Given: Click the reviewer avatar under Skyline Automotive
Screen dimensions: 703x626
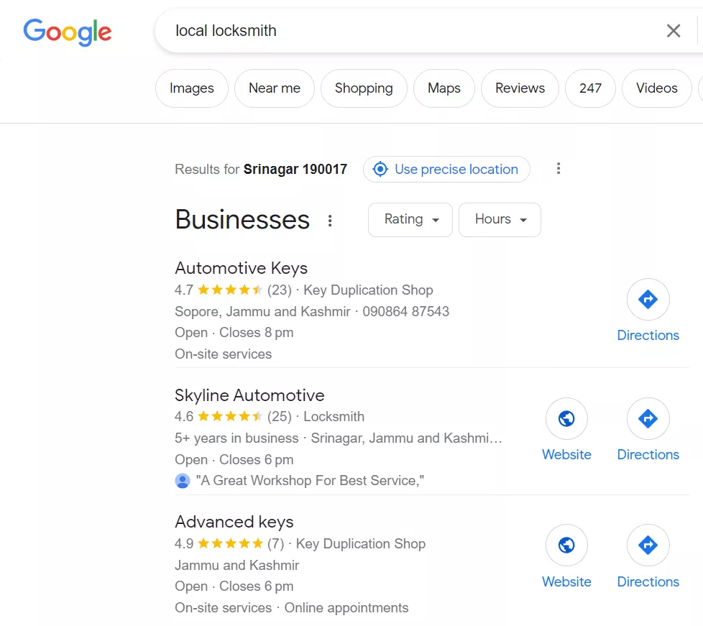Looking at the screenshot, I should point(183,481).
